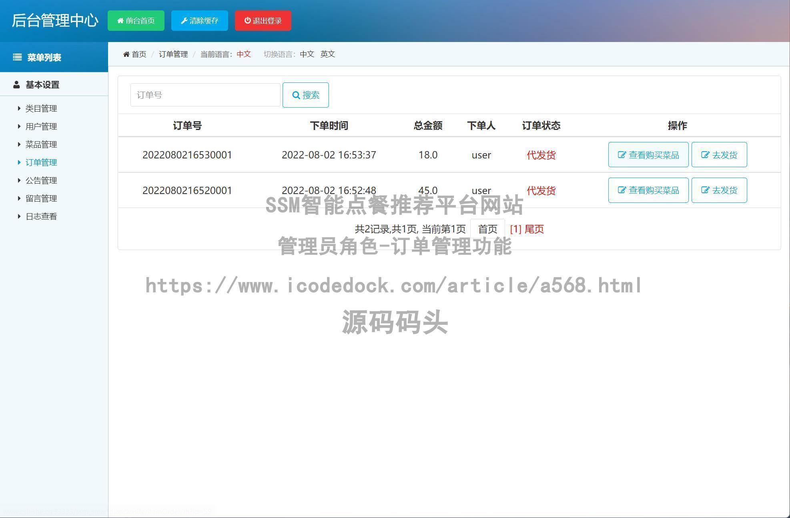This screenshot has height=518, width=790.
Task: Expand the 留言管理 sidebar entry
Action: click(41, 198)
